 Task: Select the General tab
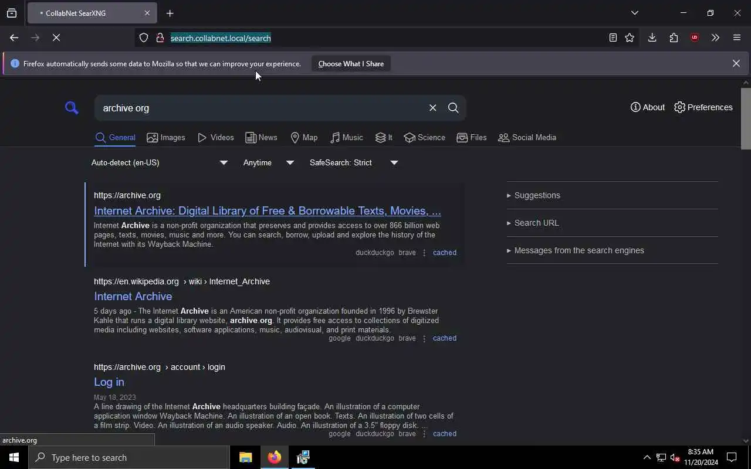[x=115, y=137]
